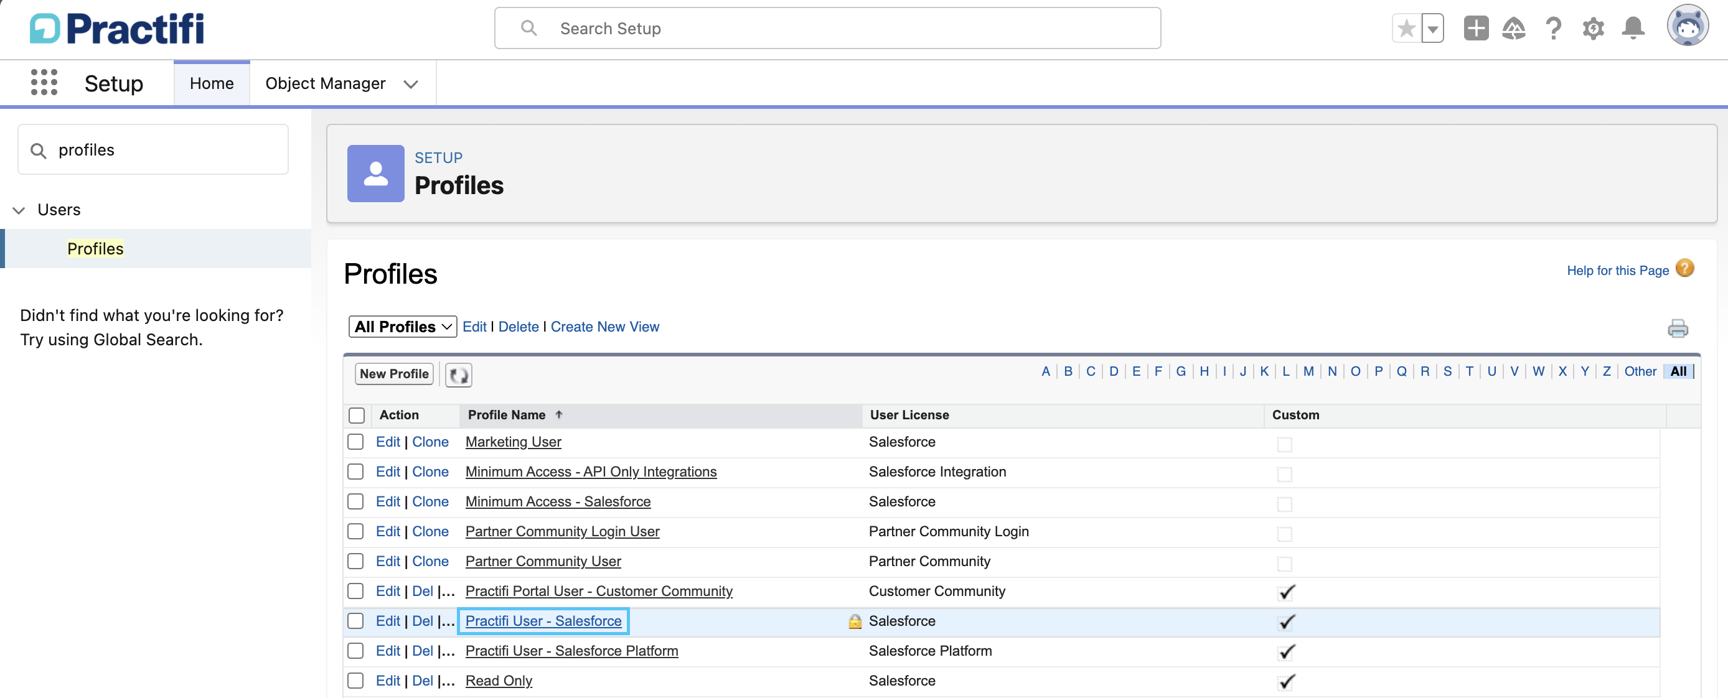Click the Delete view link

click(x=518, y=327)
